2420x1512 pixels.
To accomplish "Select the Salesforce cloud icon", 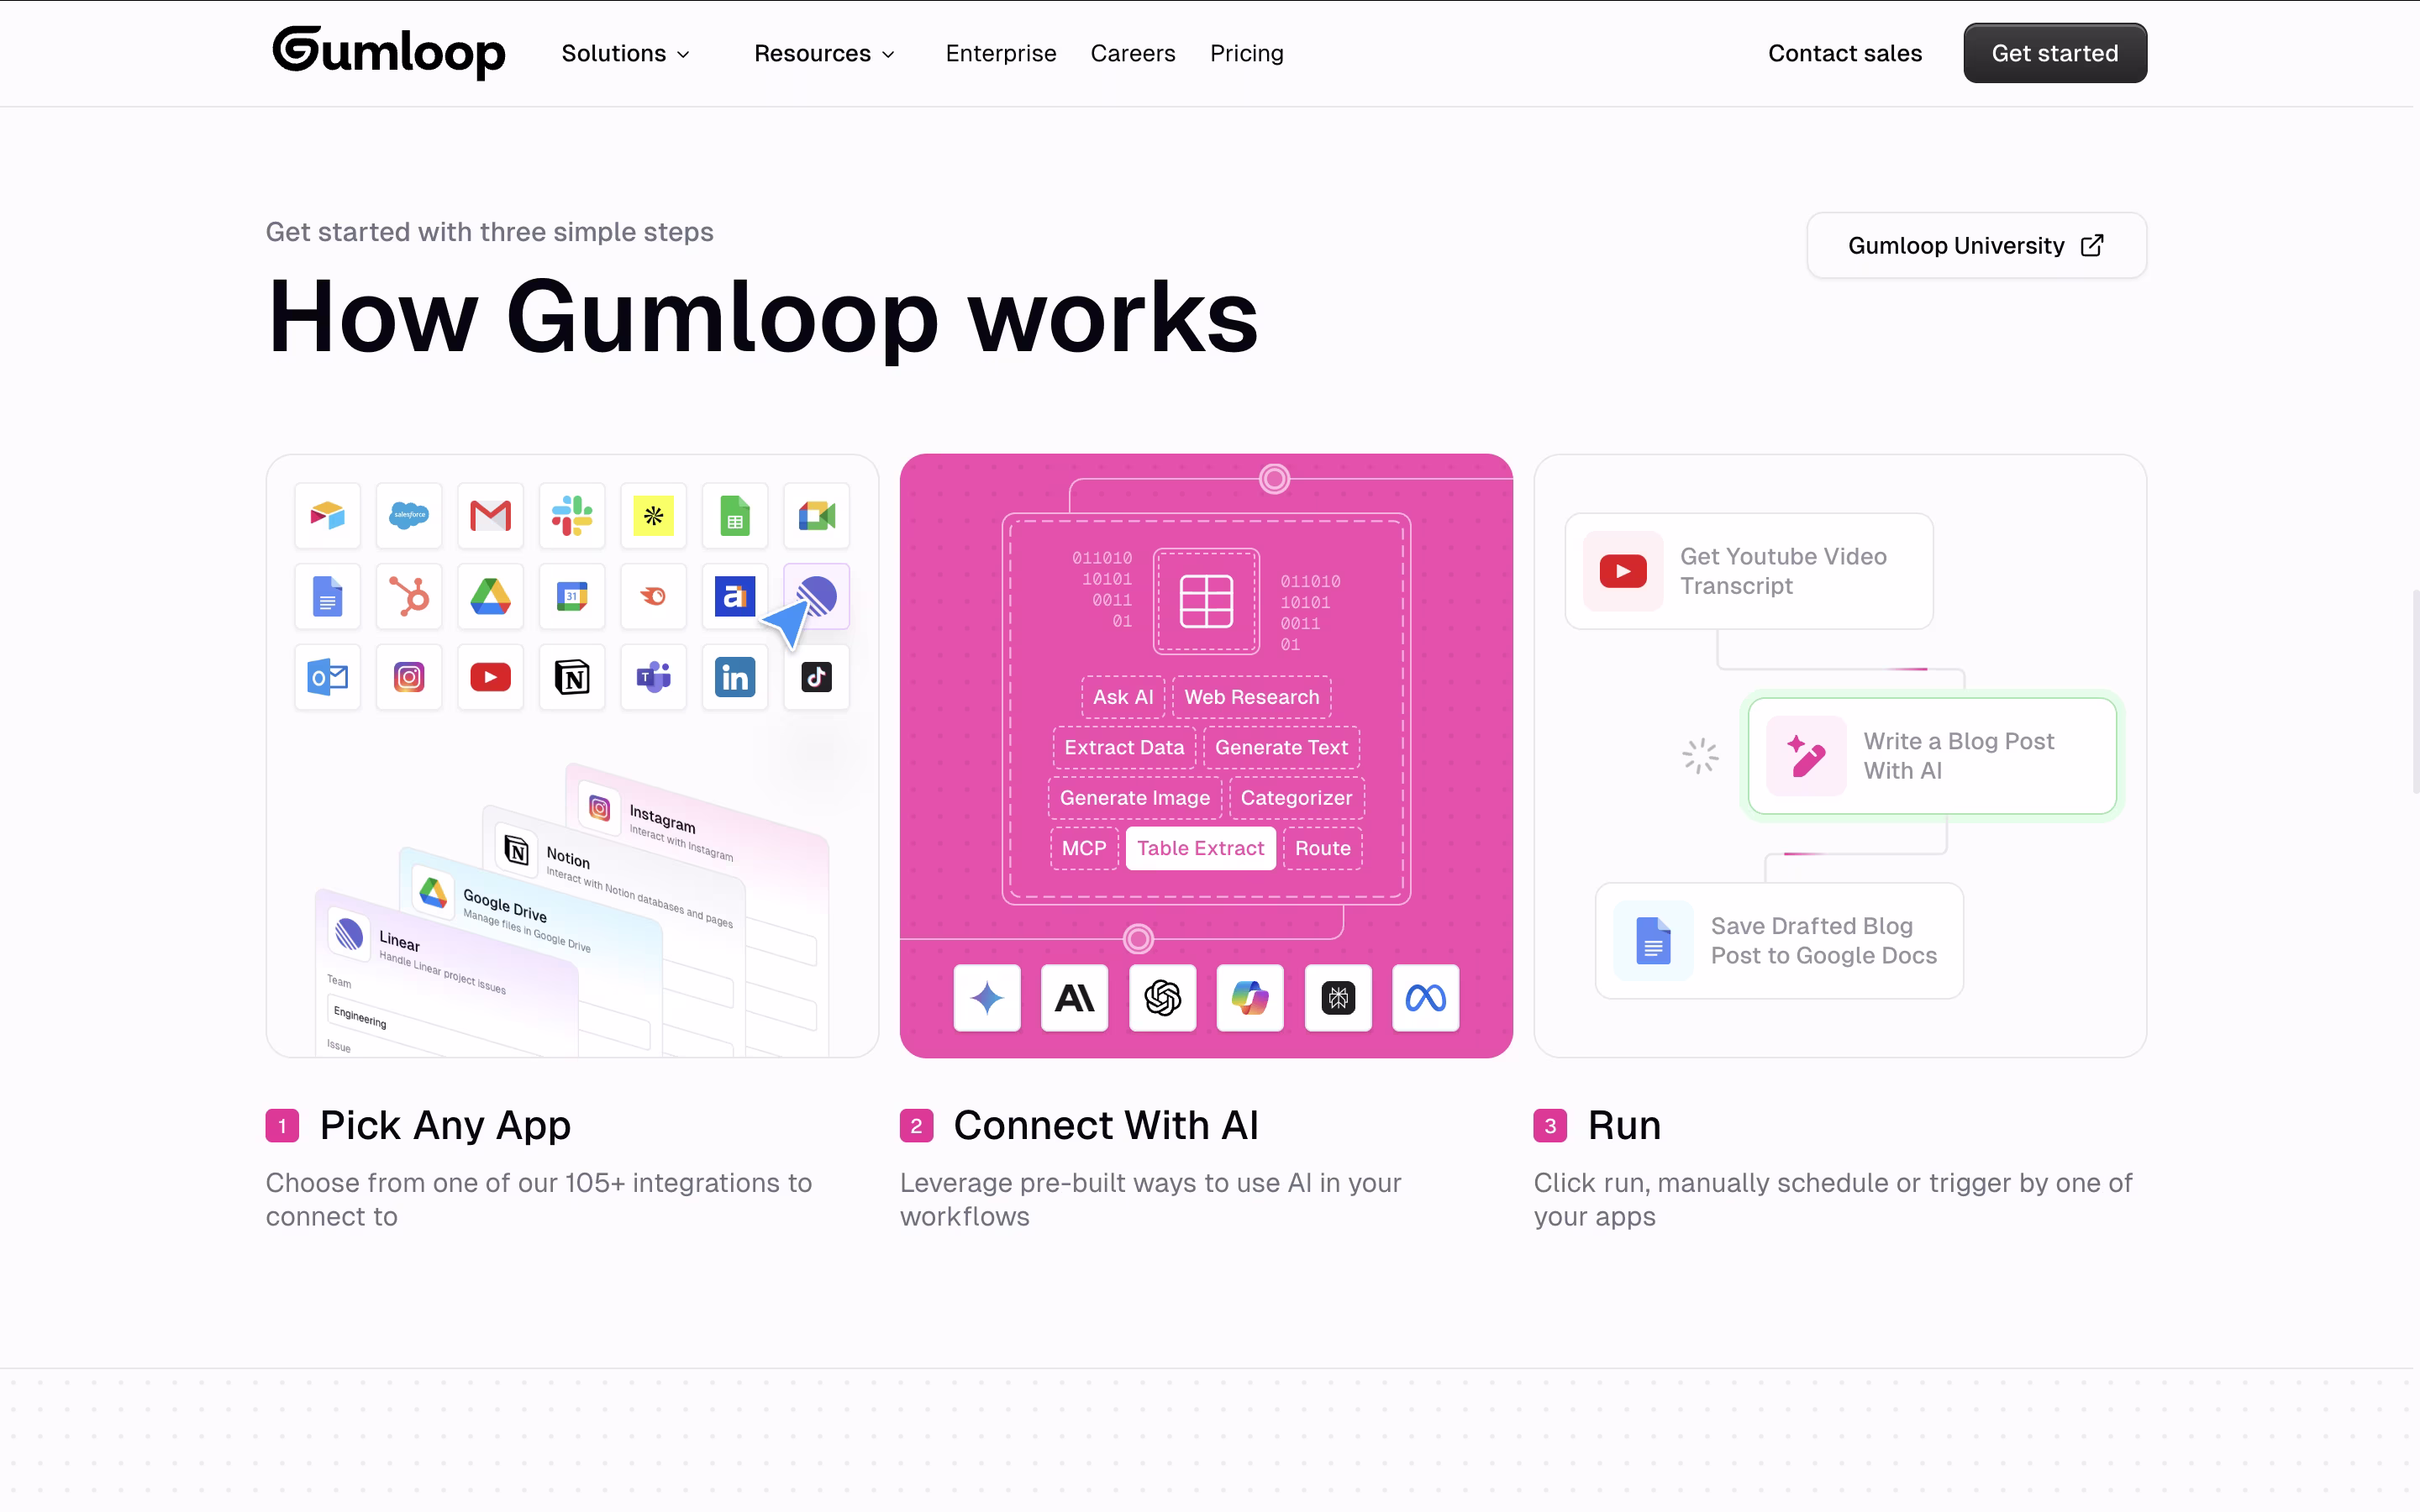I will tap(409, 516).
